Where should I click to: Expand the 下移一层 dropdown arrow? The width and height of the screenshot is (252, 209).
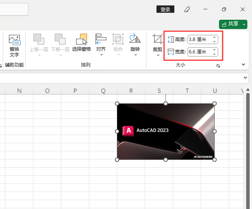61,55
